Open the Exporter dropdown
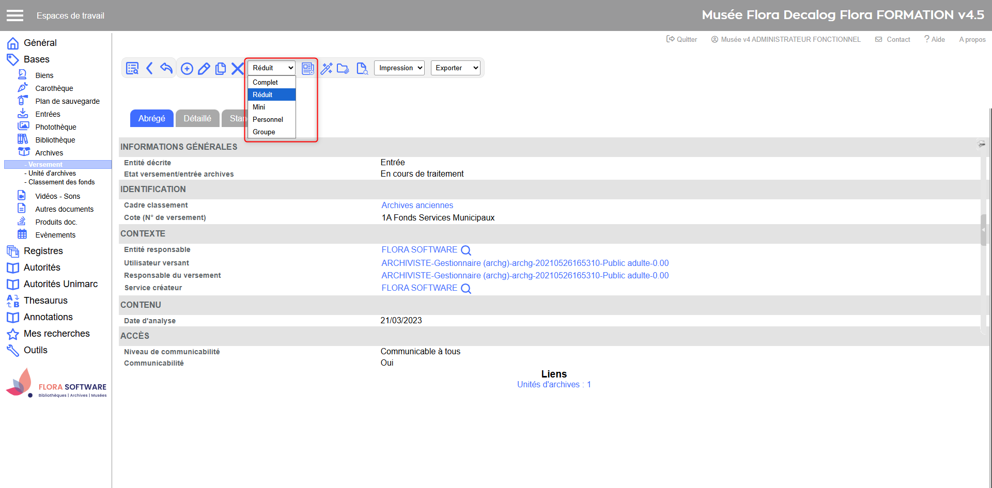The width and height of the screenshot is (992, 488). tap(455, 68)
